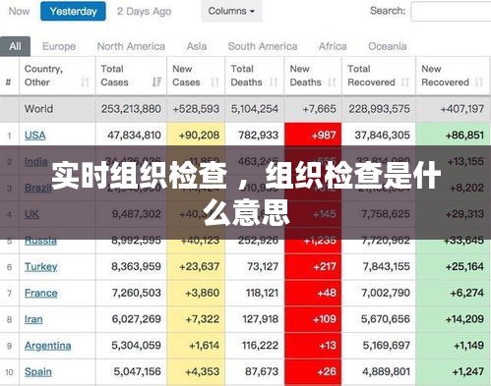The width and height of the screenshot is (491, 386).
Task: Open the North America tab
Action: tap(131, 46)
